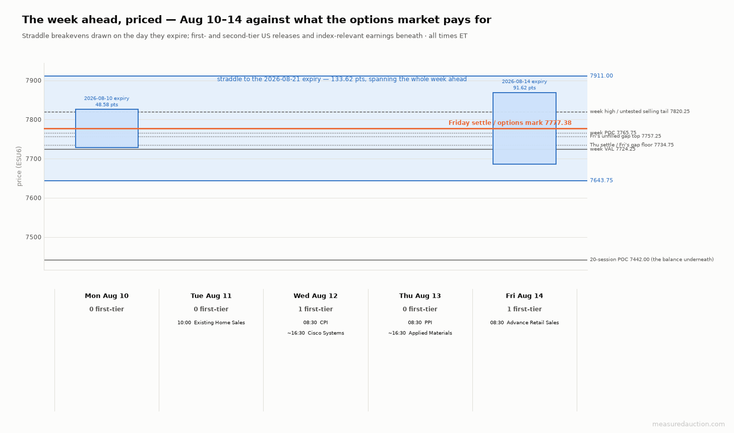The image size is (734, 433).
Task: Click the 7643.75 lower breakeven label
Action: point(601,181)
